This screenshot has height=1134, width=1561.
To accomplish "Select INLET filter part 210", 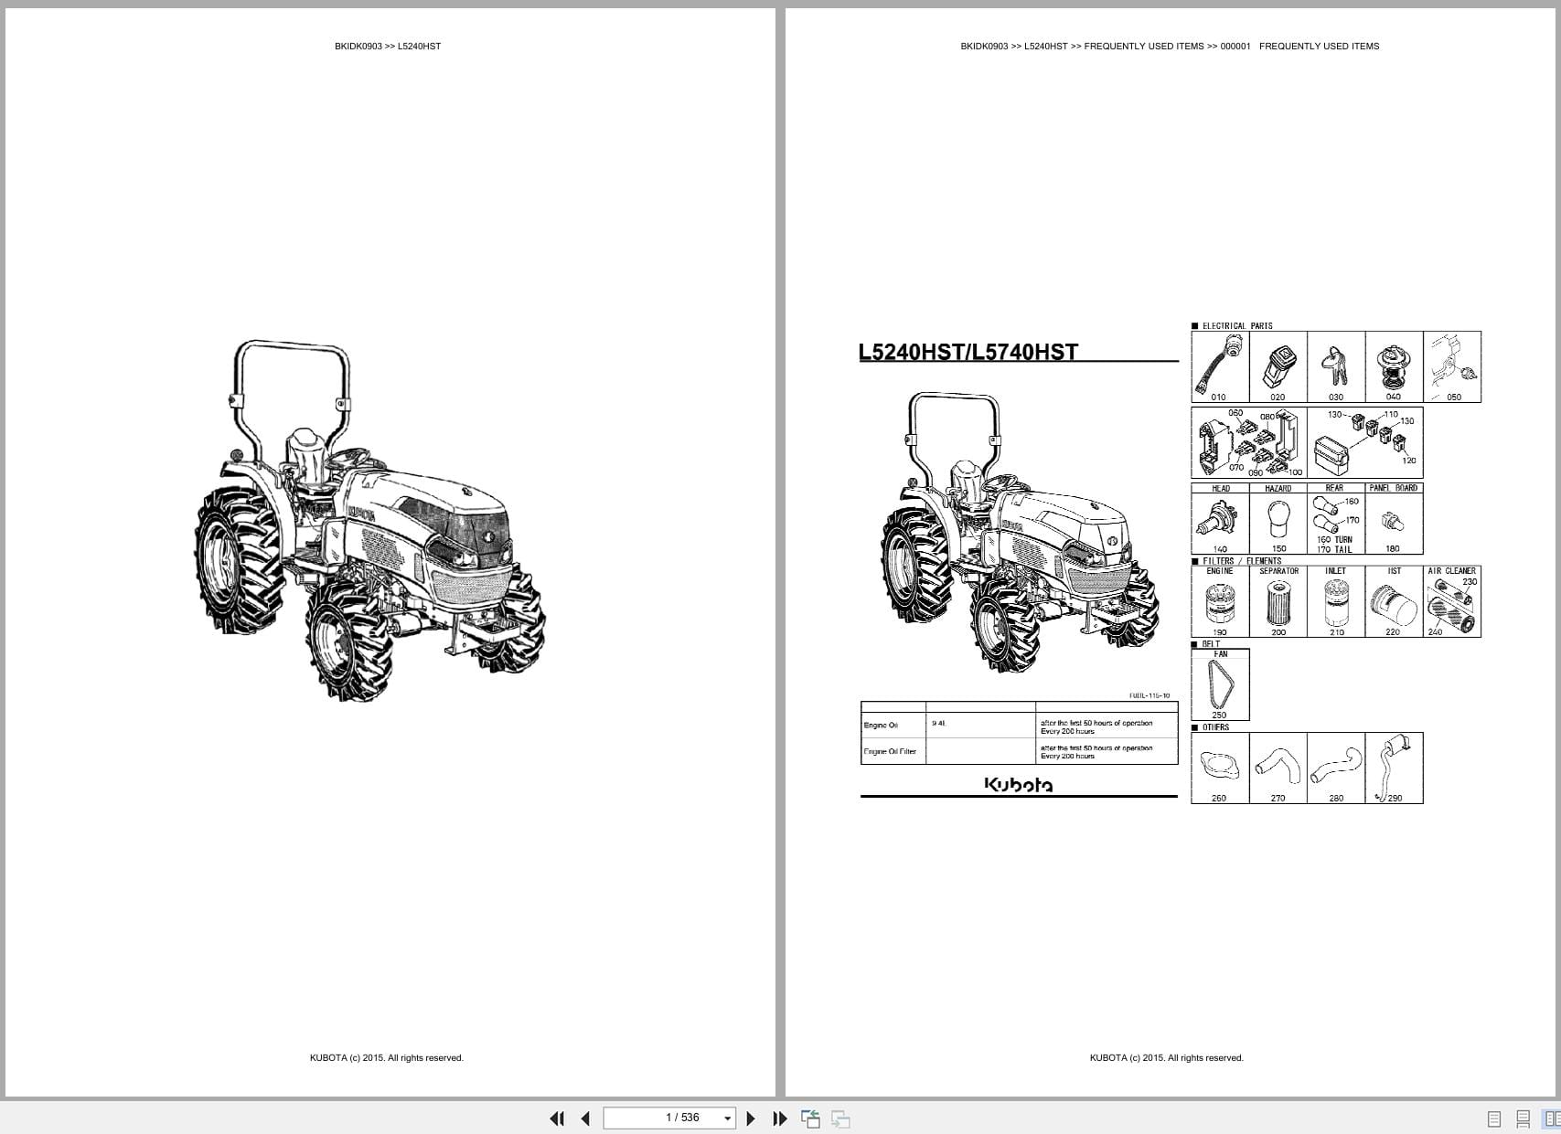I will click(x=1336, y=601).
